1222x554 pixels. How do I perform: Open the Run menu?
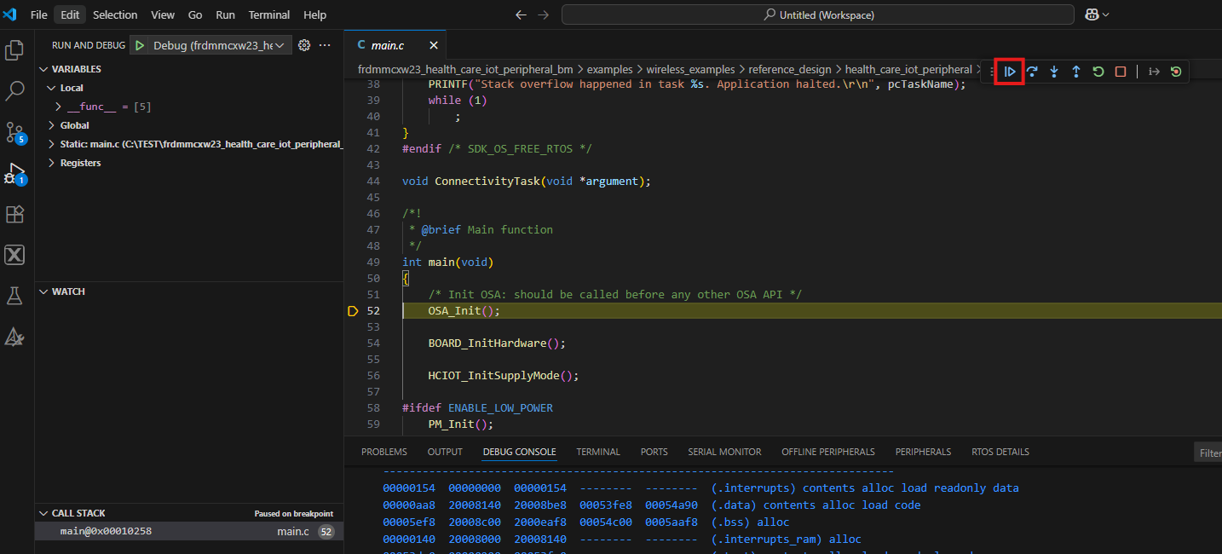[225, 14]
